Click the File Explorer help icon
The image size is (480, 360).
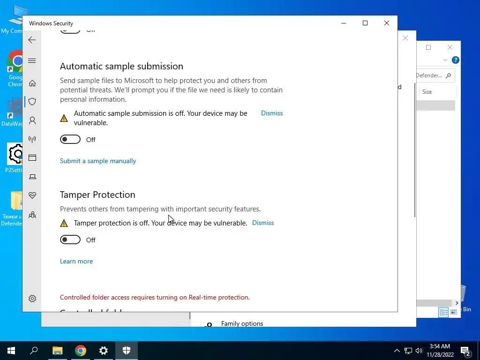point(455,60)
